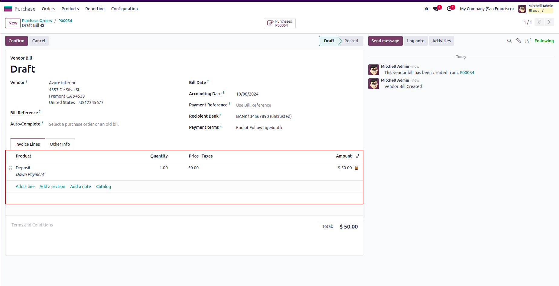Image resolution: width=559 pixels, height=286 pixels.
Task: Open the activities clock icon
Action: point(449,9)
